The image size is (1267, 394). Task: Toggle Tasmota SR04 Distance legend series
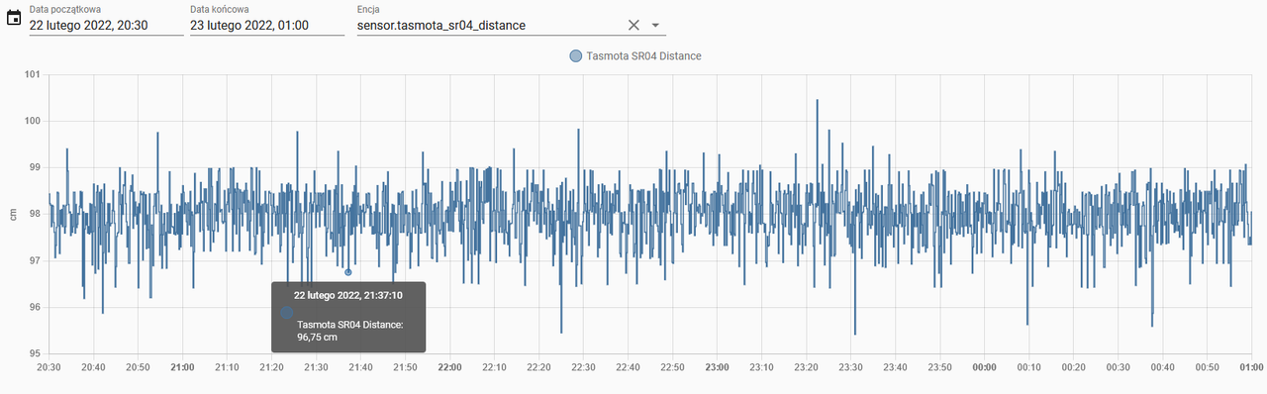click(x=634, y=56)
